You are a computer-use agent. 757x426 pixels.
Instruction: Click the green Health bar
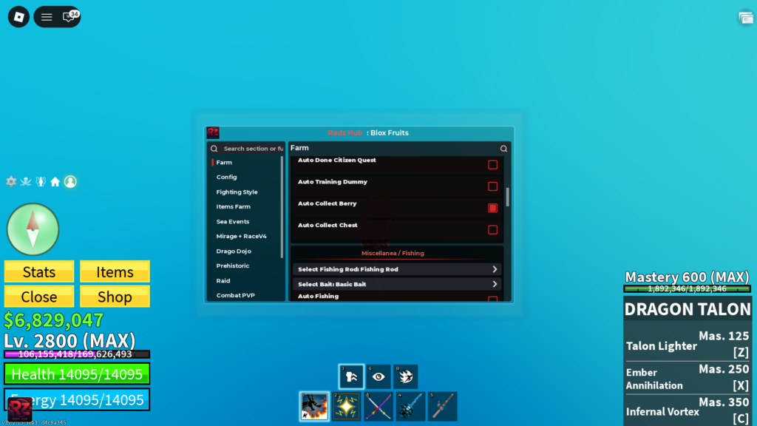pos(77,374)
